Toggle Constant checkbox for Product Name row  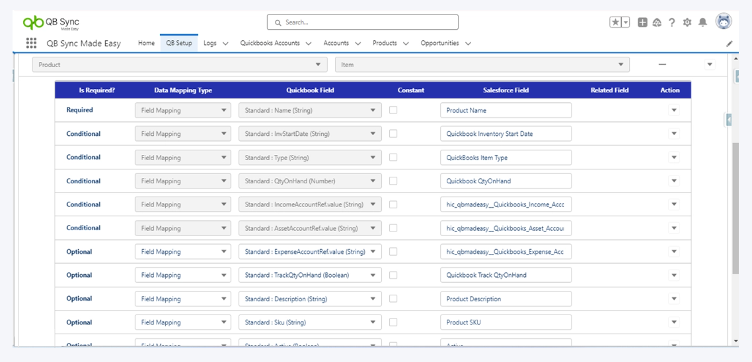tap(393, 110)
